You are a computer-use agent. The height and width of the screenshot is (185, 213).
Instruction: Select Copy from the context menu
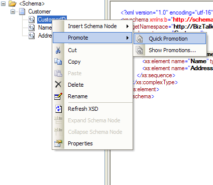(92, 62)
